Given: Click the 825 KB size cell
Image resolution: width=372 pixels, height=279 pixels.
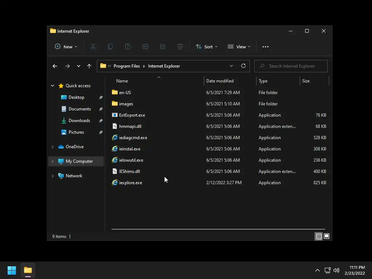Looking at the screenshot, I should click(x=320, y=183).
